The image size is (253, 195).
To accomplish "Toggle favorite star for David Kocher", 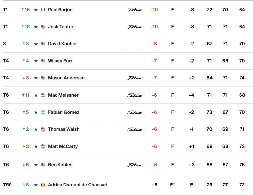I will [36, 44].
